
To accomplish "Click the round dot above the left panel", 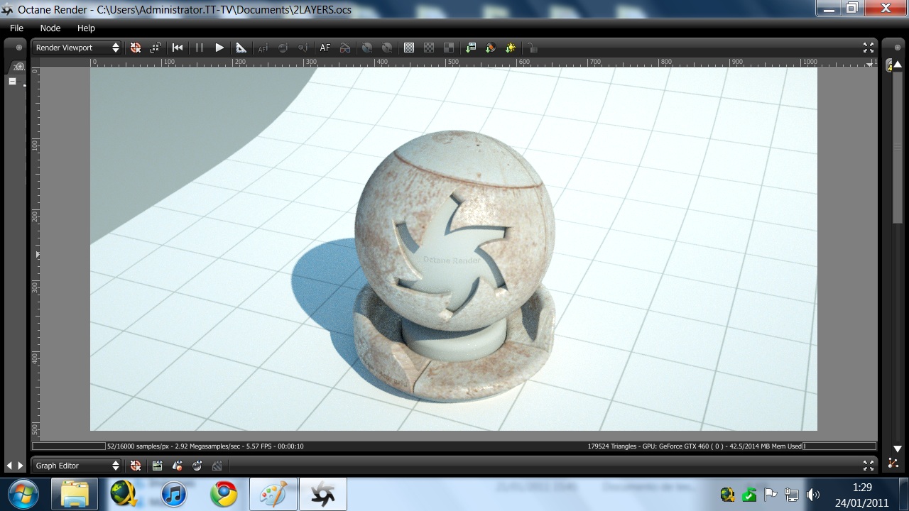I will click(x=19, y=48).
